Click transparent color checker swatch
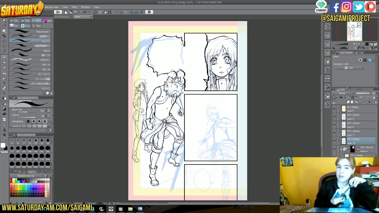This screenshot has height=213, width=379. click(4, 152)
